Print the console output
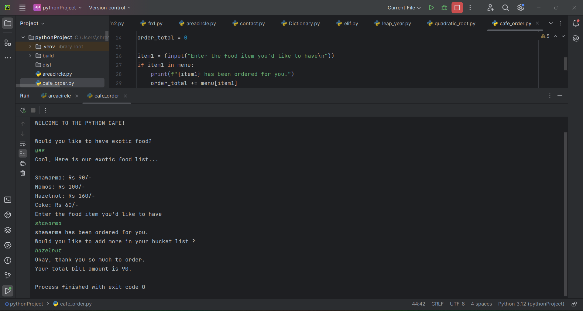The height and width of the screenshot is (311, 583). point(23,163)
